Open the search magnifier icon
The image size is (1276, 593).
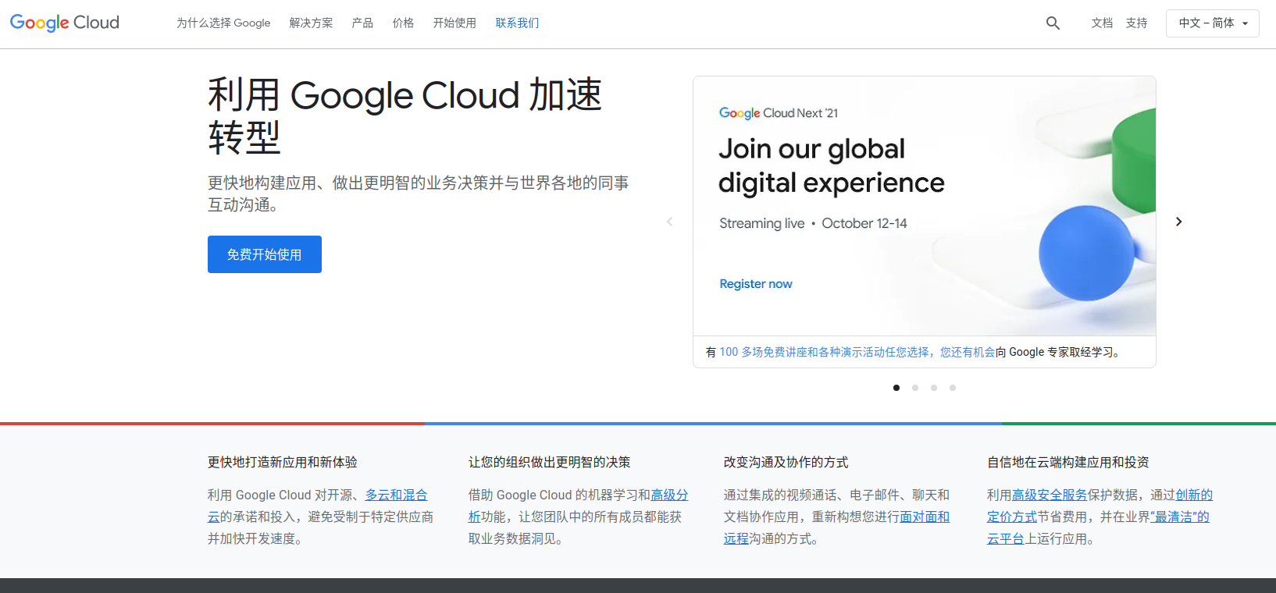[x=1053, y=23]
